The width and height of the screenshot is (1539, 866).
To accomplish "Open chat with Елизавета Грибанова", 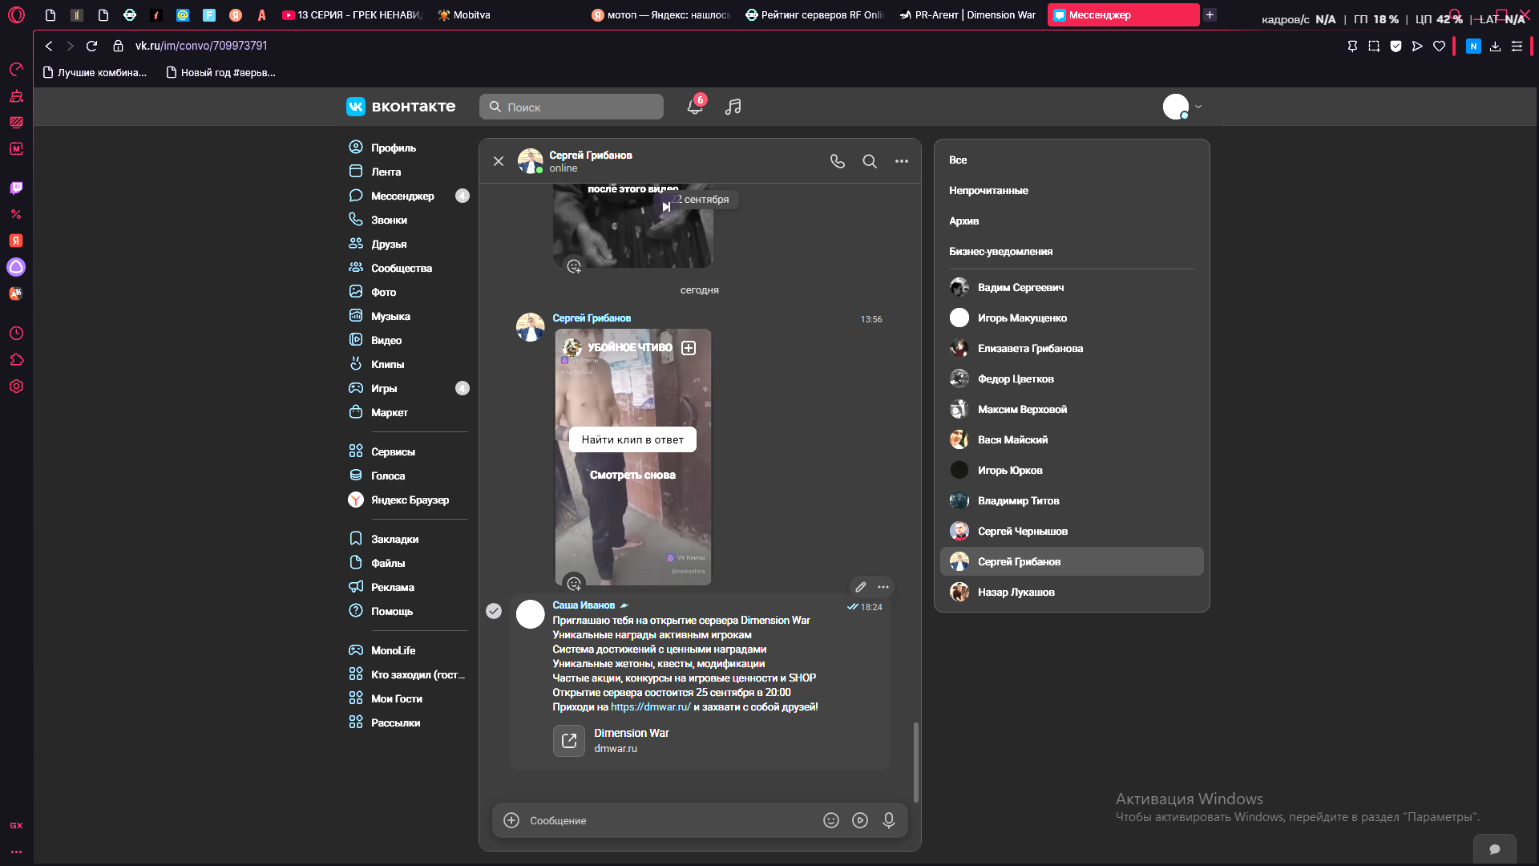I will tap(1072, 348).
